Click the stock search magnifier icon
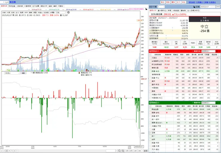 point(6,2)
